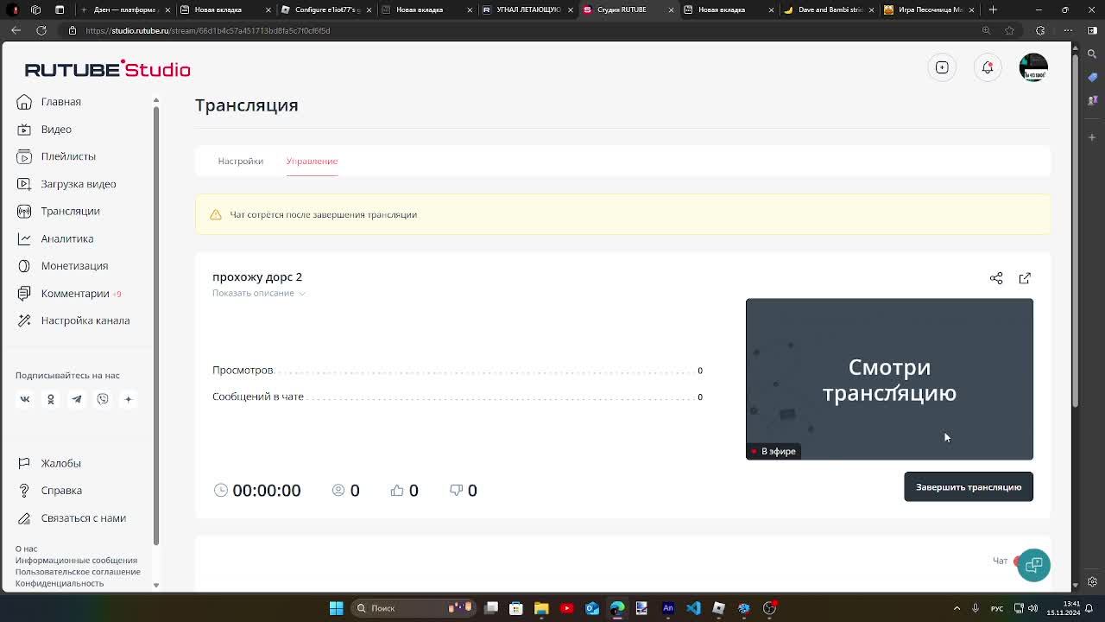Click the browser address bar URL
1105x622 pixels.
pyautogui.click(x=207, y=30)
